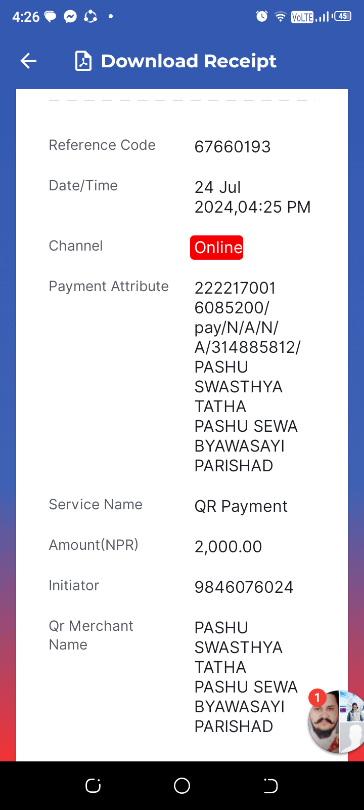Viewport: 364px width, 810px height.
Task: Tap the QR Payment service name value
Action: pyautogui.click(x=241, y=506)
